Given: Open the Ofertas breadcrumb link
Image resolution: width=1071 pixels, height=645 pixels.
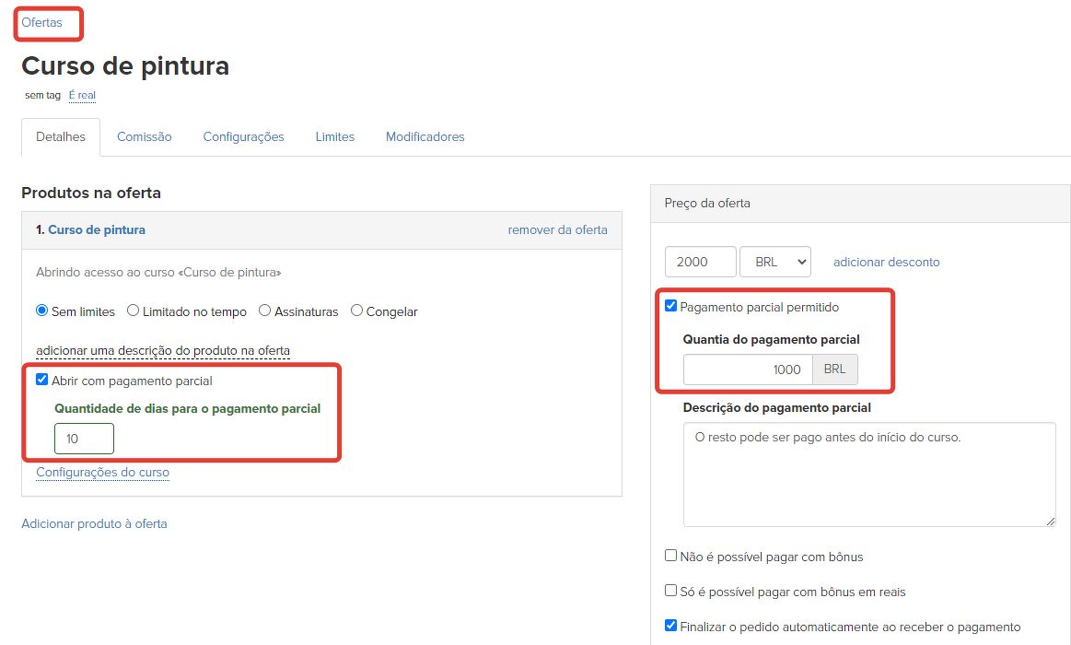Looking at the screenshot, I should tap(41, 23).
